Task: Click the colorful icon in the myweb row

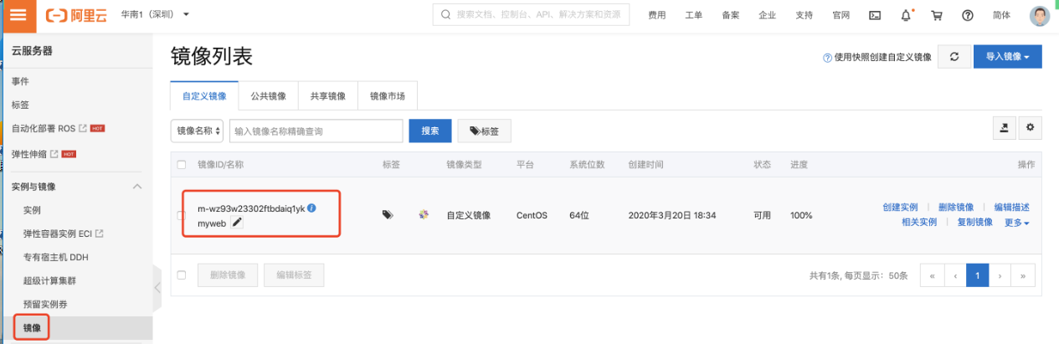Action: pyautogui.click(x=424, y=215)
